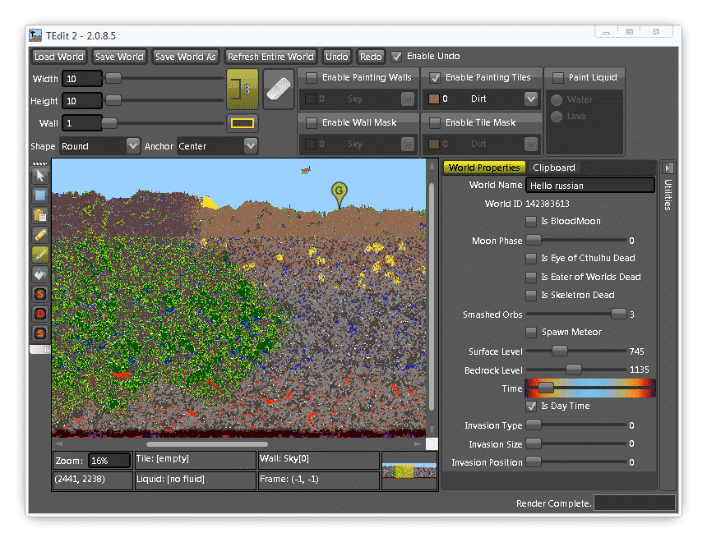Screen dimensions: 707x542
Task: Click the brush Width slider
Action: tap(164, 78)
